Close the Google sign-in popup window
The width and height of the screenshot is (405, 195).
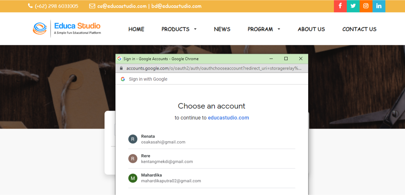[301, 59]
